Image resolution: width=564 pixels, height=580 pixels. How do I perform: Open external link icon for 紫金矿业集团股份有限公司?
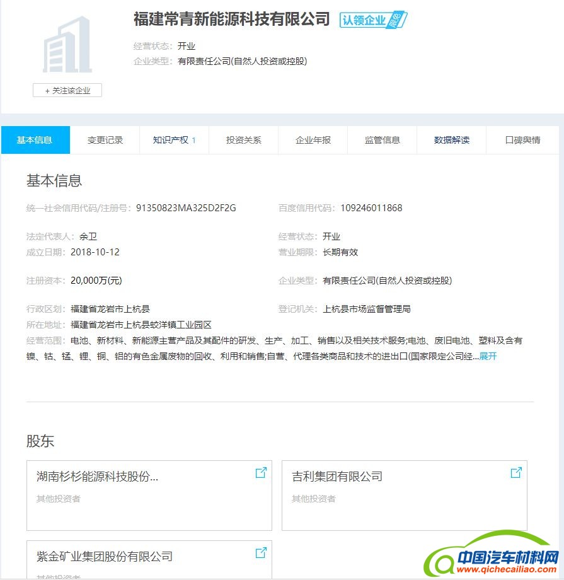tap(261, 553)
